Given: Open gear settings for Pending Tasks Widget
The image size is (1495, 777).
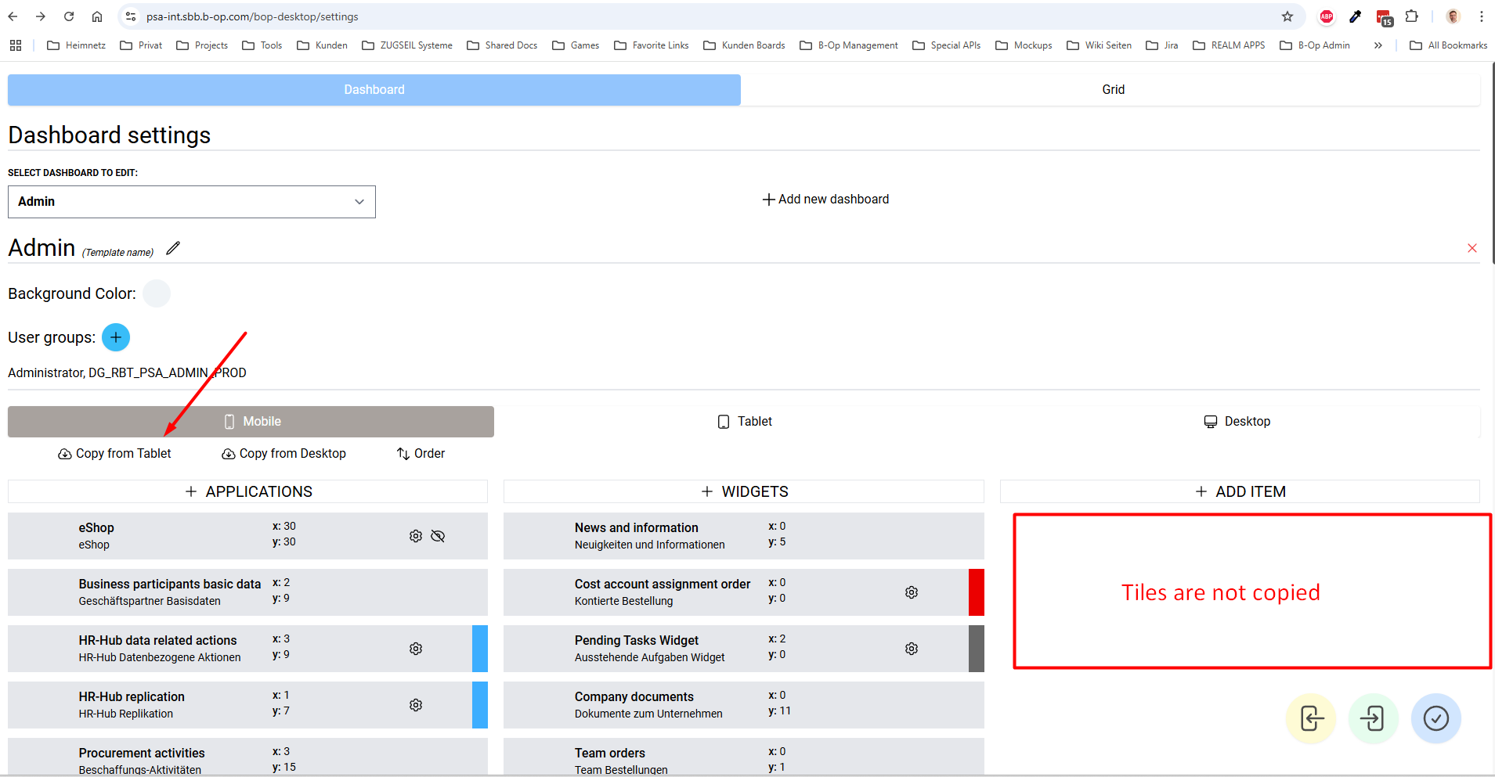Looking at the screenshot, I should tap(912, 649).
